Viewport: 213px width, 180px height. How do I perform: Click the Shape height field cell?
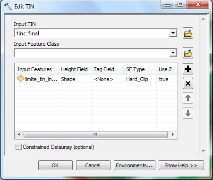click(x=75, y=79)
